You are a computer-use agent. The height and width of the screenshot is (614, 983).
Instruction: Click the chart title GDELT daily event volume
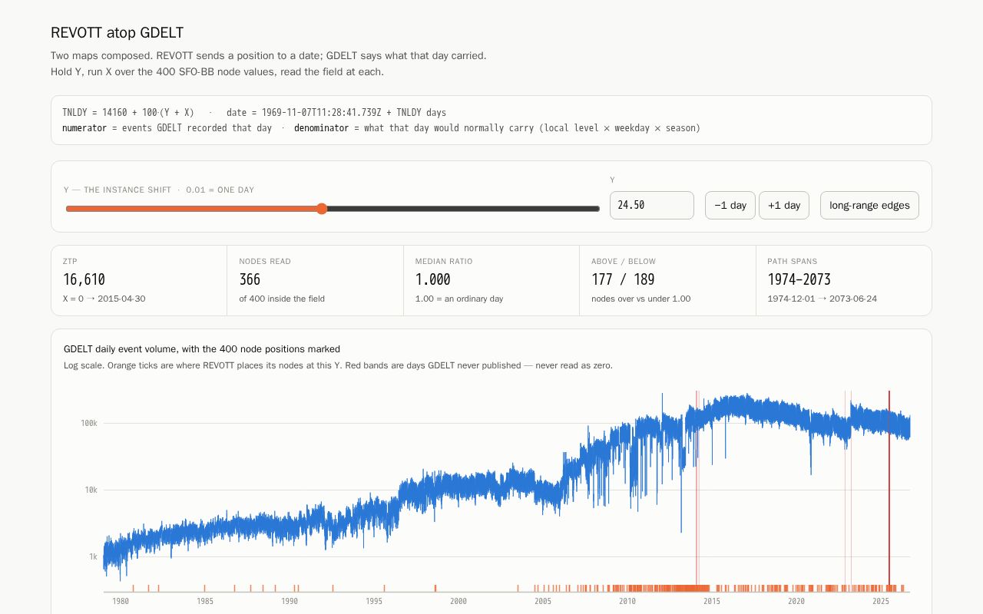click(202, 349)
